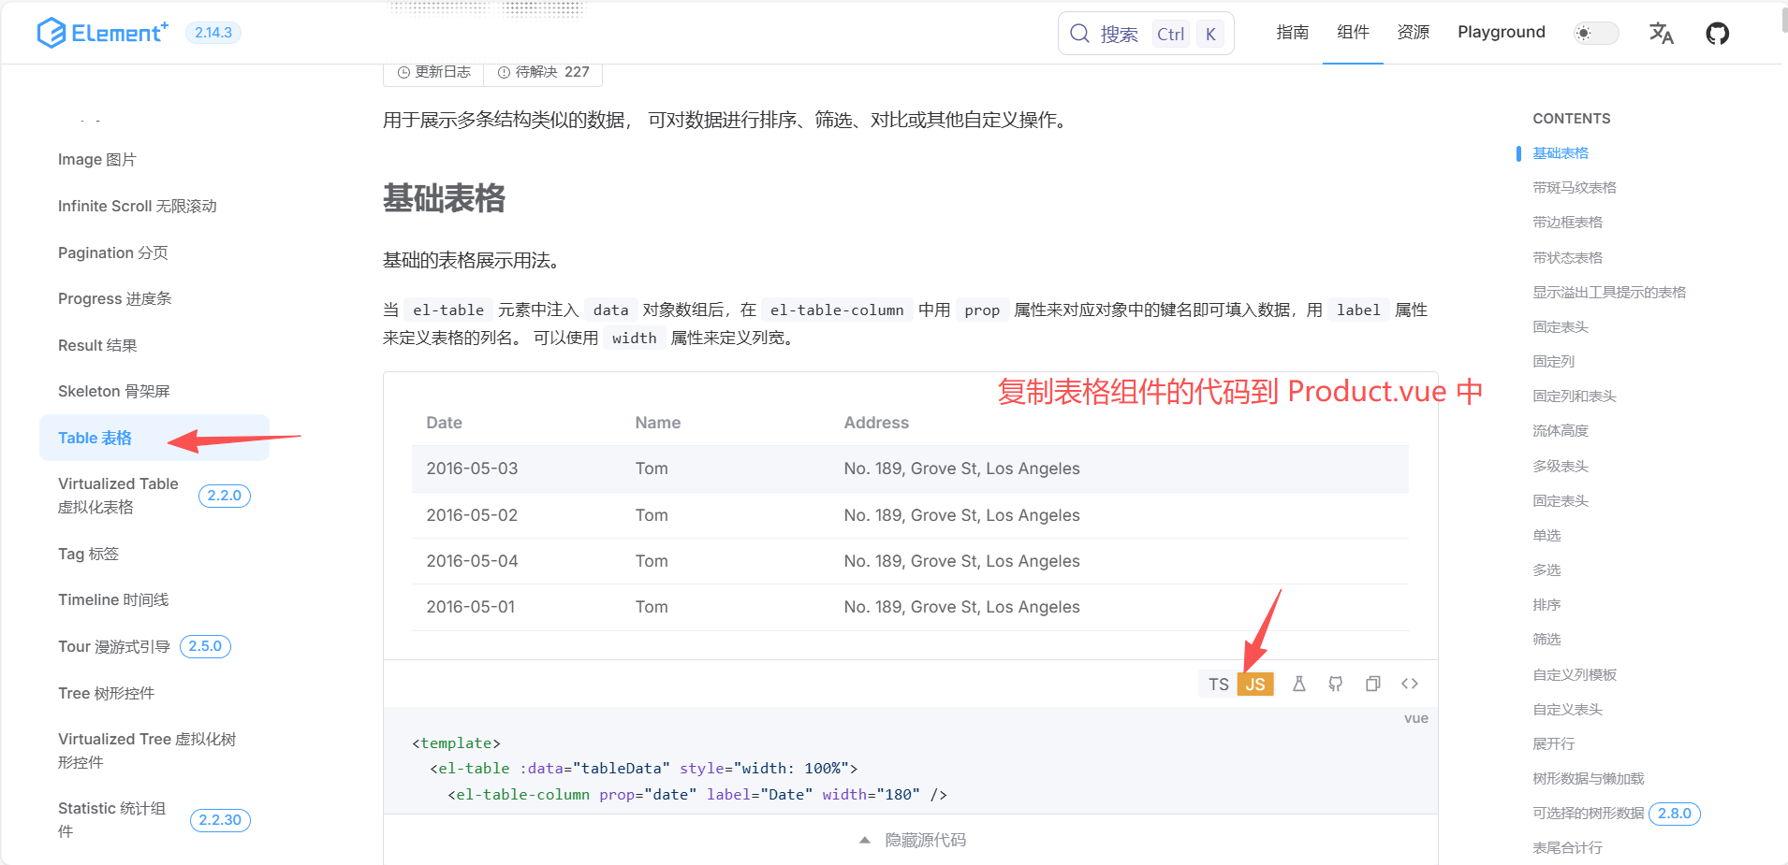Jump to 单选 in contents
1788x865 pixels.
[1546, 535]
